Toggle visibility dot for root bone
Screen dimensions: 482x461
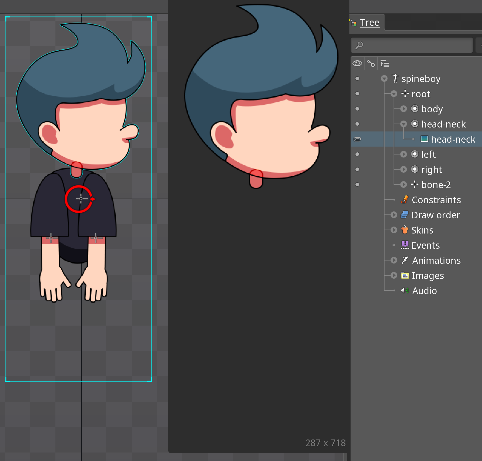[357, 94]
